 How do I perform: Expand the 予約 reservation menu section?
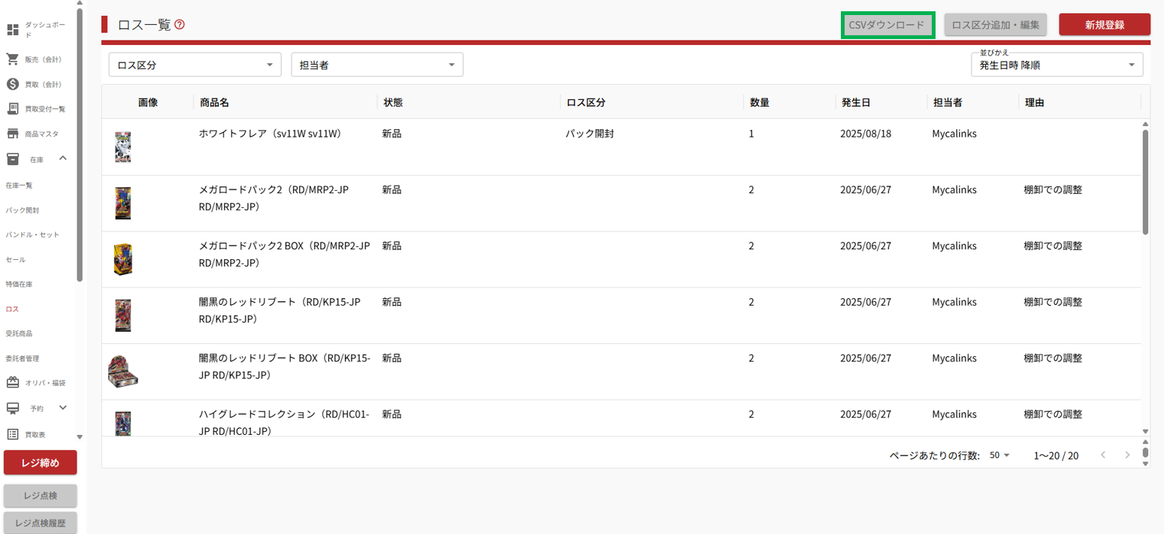63,408
